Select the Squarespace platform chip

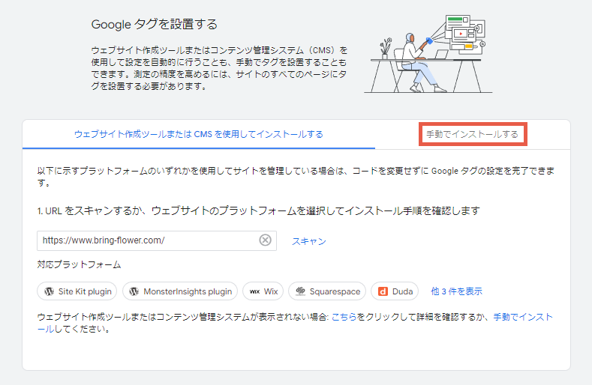pyautogui.click(x=327, y=291)
